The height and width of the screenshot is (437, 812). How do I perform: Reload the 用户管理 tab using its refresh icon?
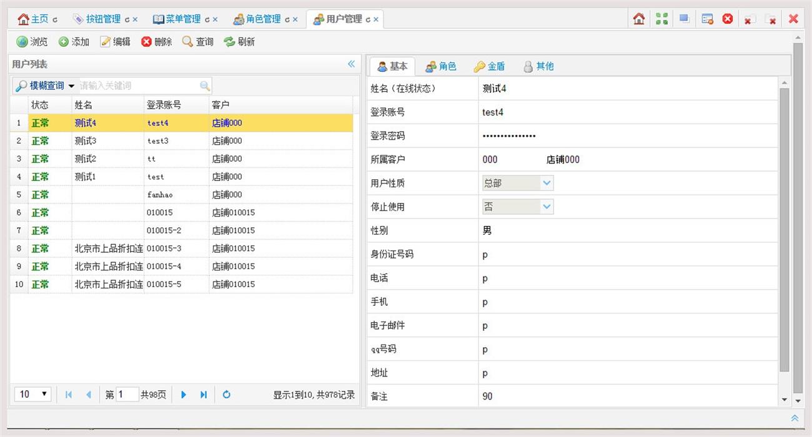pyautogui.click(x=368, y=19)
